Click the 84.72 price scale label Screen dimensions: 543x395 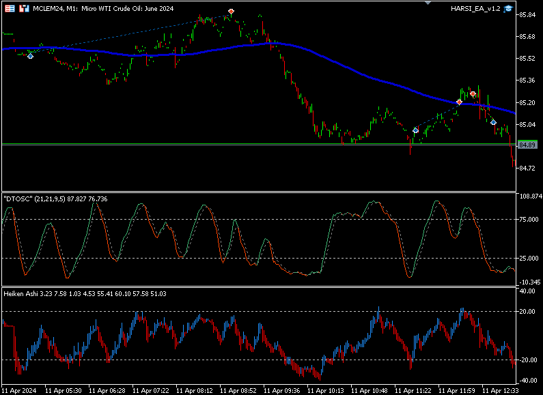[x=527, y=168]
